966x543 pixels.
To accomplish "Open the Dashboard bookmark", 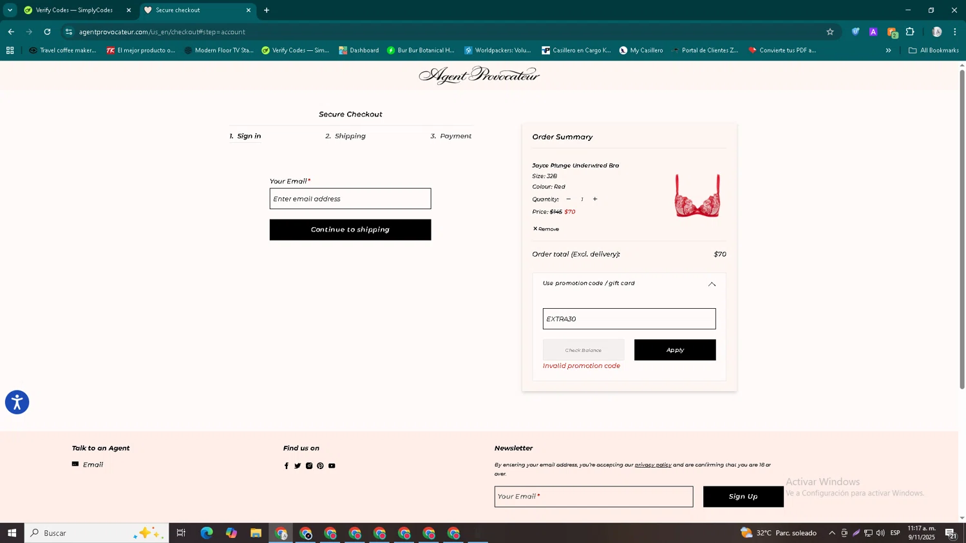I will tap(359, 50).
